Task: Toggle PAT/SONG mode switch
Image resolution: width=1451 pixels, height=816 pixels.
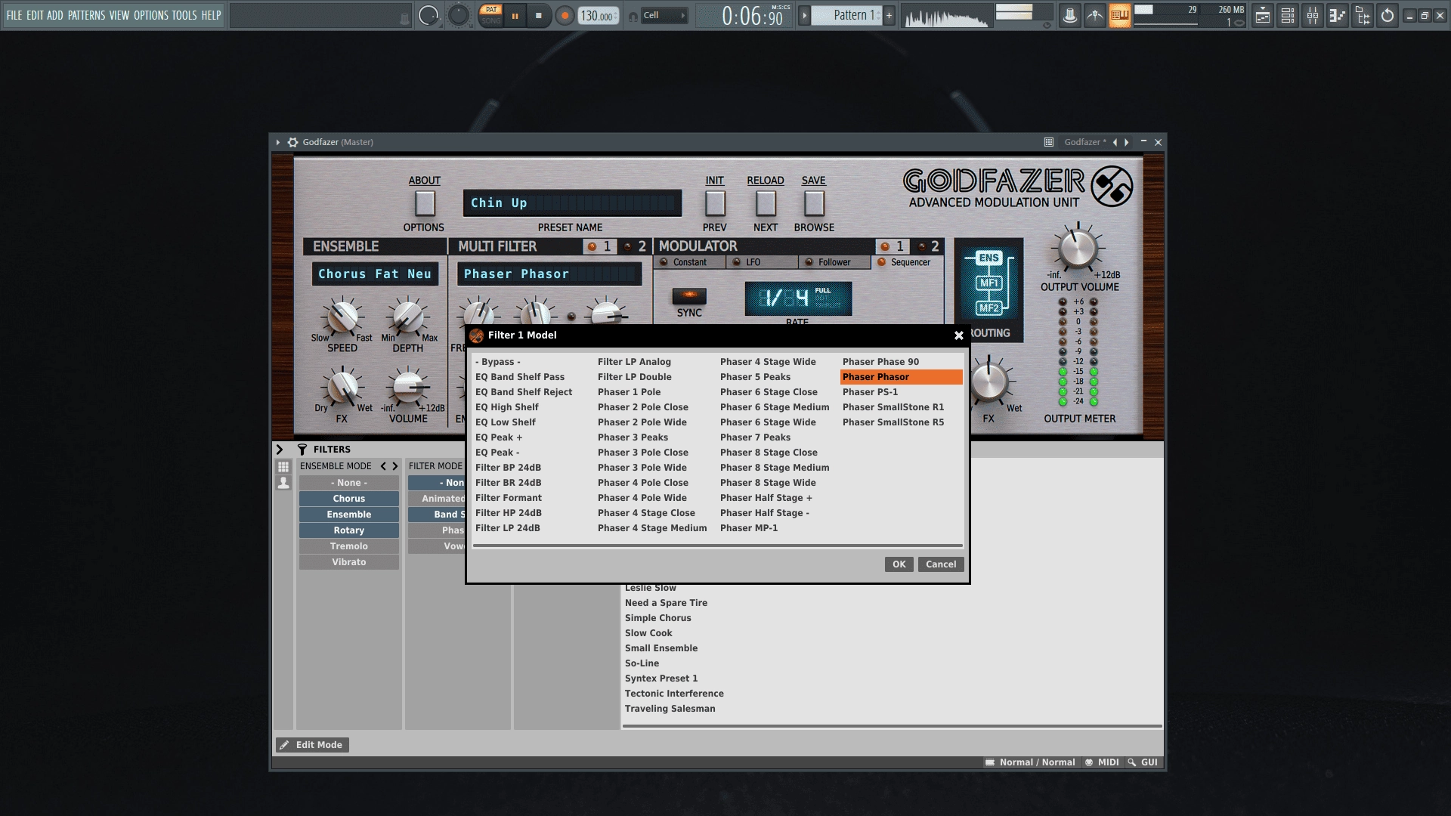Action: pyautogui.click(x=491, y=15)
